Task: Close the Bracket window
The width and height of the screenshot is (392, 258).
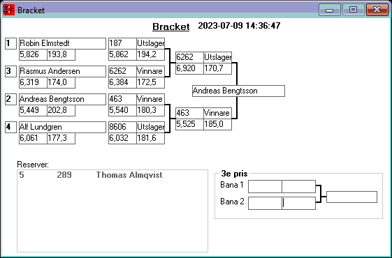Action: click(377, 10)
